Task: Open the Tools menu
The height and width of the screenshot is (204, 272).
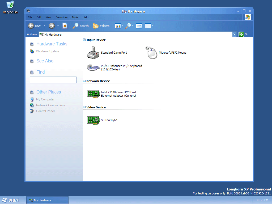Action: [75, 17]
